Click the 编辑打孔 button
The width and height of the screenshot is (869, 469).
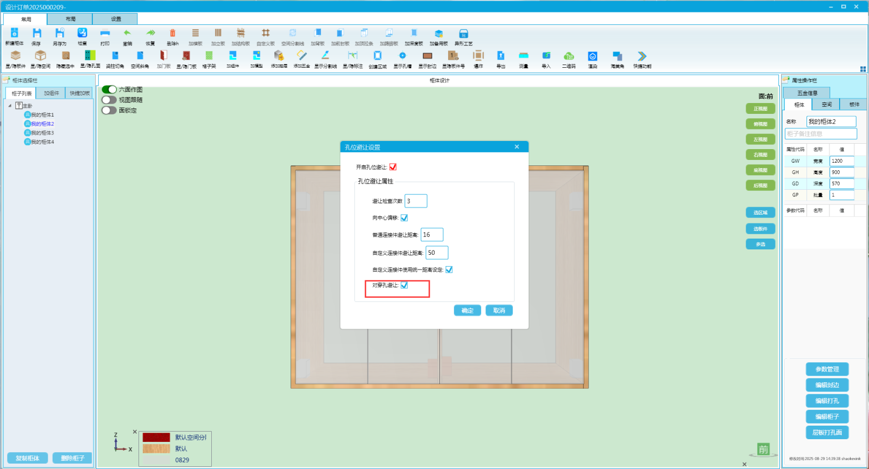pos(827,401)
